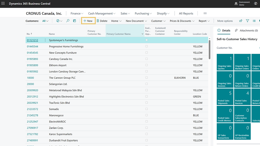Open row options for Spotsmeyer's Furnishings

(x=45, y=40)
